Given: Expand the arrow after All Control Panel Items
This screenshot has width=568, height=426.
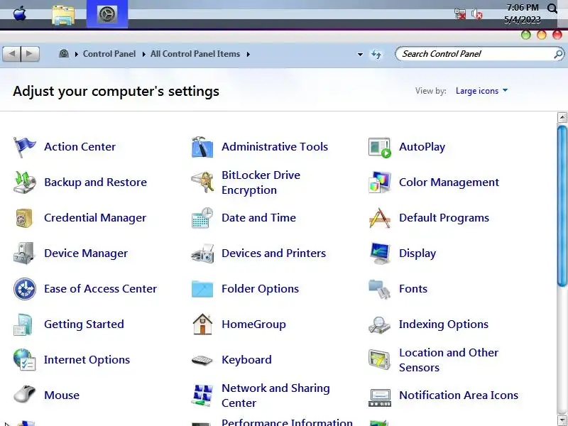Looking at the screenshot, I should tap(248, 55).
